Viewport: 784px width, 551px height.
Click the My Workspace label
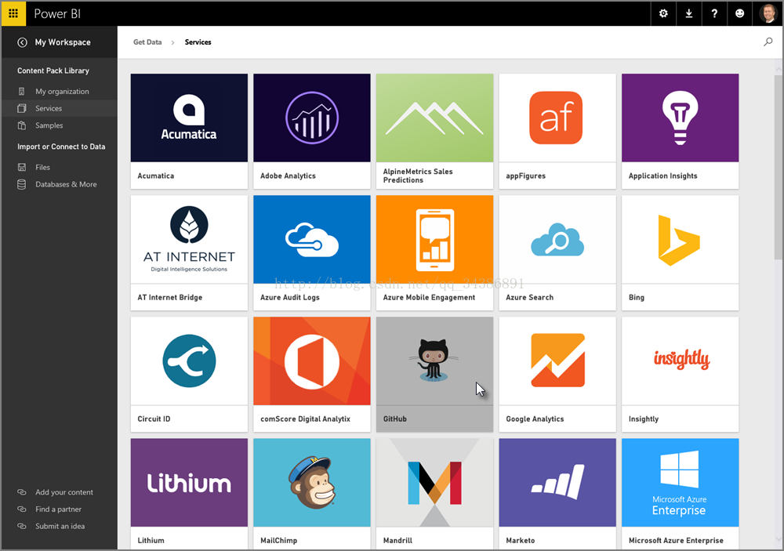63,42
